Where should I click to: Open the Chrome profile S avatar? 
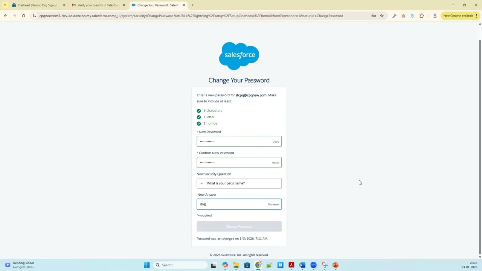[x=435, y=16]
